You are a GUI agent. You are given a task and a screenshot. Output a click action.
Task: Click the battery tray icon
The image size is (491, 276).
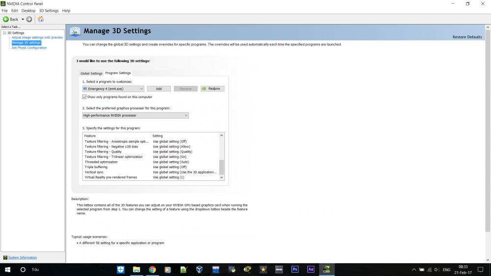coord(422,270)
